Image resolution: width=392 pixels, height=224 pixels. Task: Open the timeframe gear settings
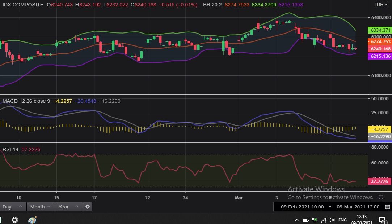click(x=87, y=207)
